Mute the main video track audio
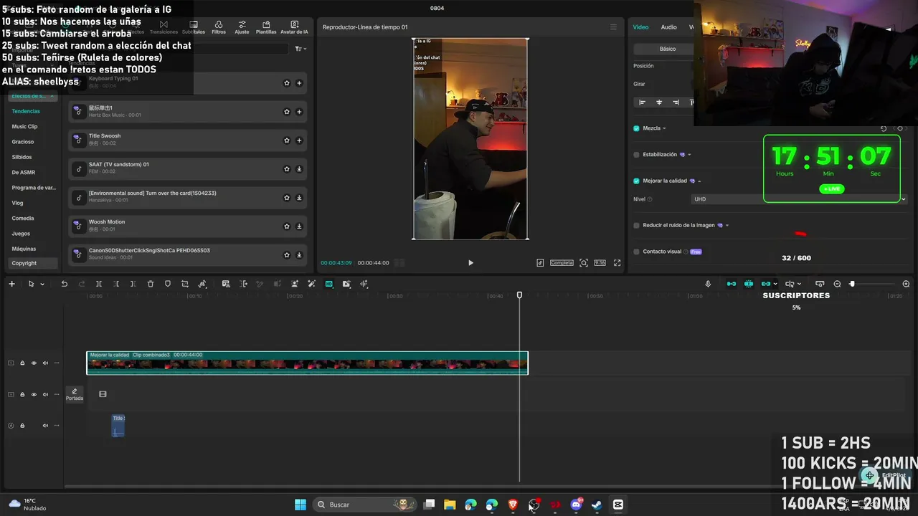 click(45, 363)
